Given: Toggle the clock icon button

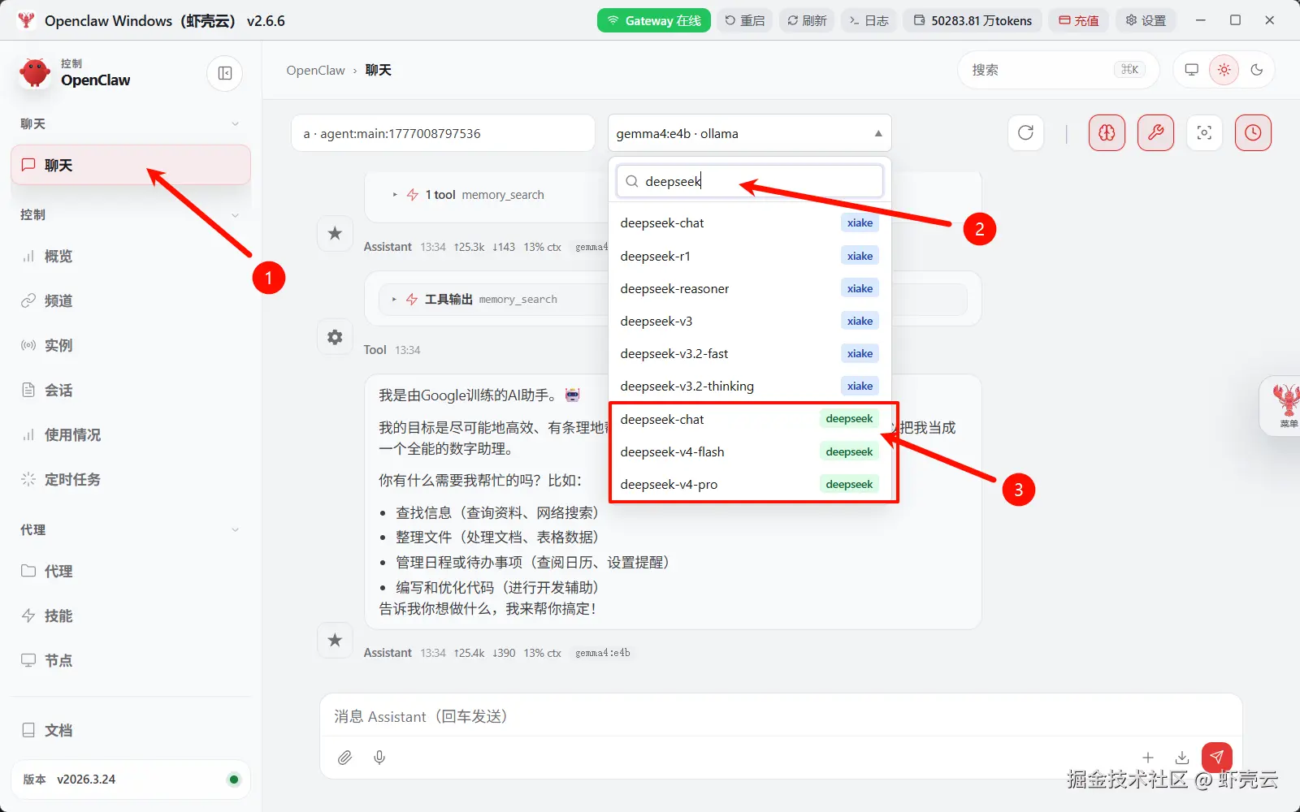Looking at the screenshot, I should (x=1253, y=132).
